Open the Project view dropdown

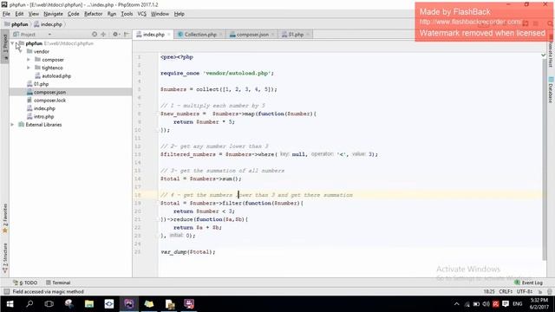(x=49, y=35)
